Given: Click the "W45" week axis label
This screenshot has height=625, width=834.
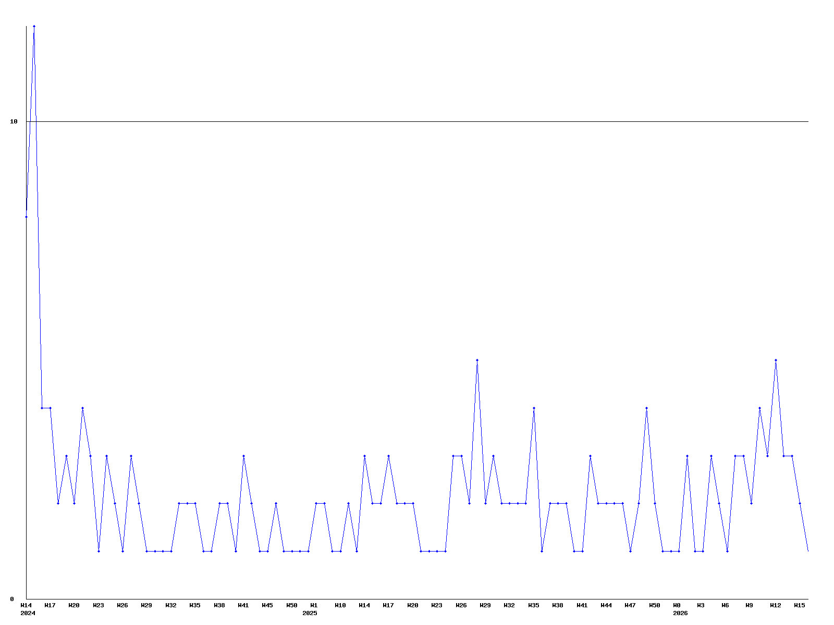Looking at the screenshot, I should (x=267, y=605).
